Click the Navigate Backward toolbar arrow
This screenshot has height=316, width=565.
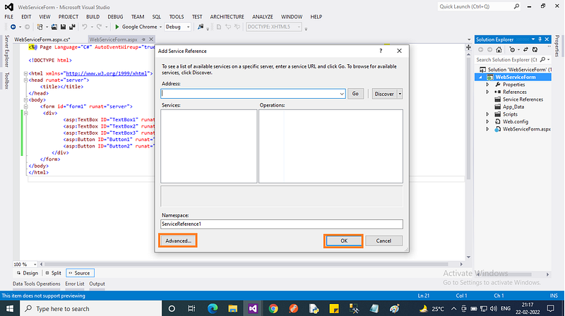(x=13, y=27)
